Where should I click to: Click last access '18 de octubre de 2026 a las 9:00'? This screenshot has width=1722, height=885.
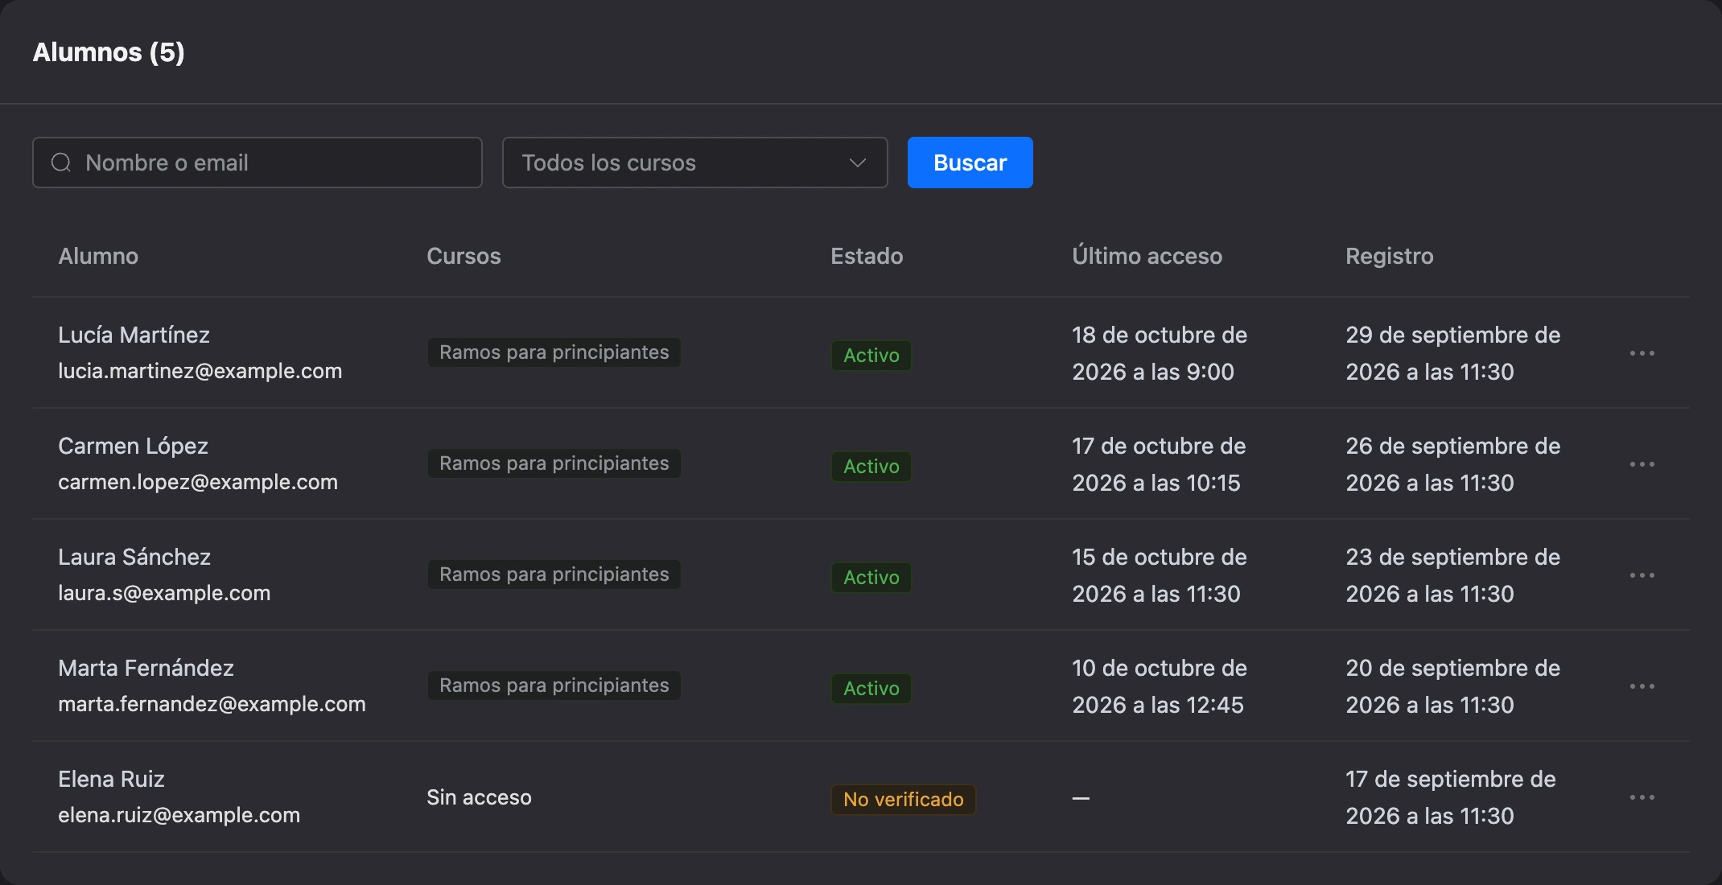pos(1160,353)
